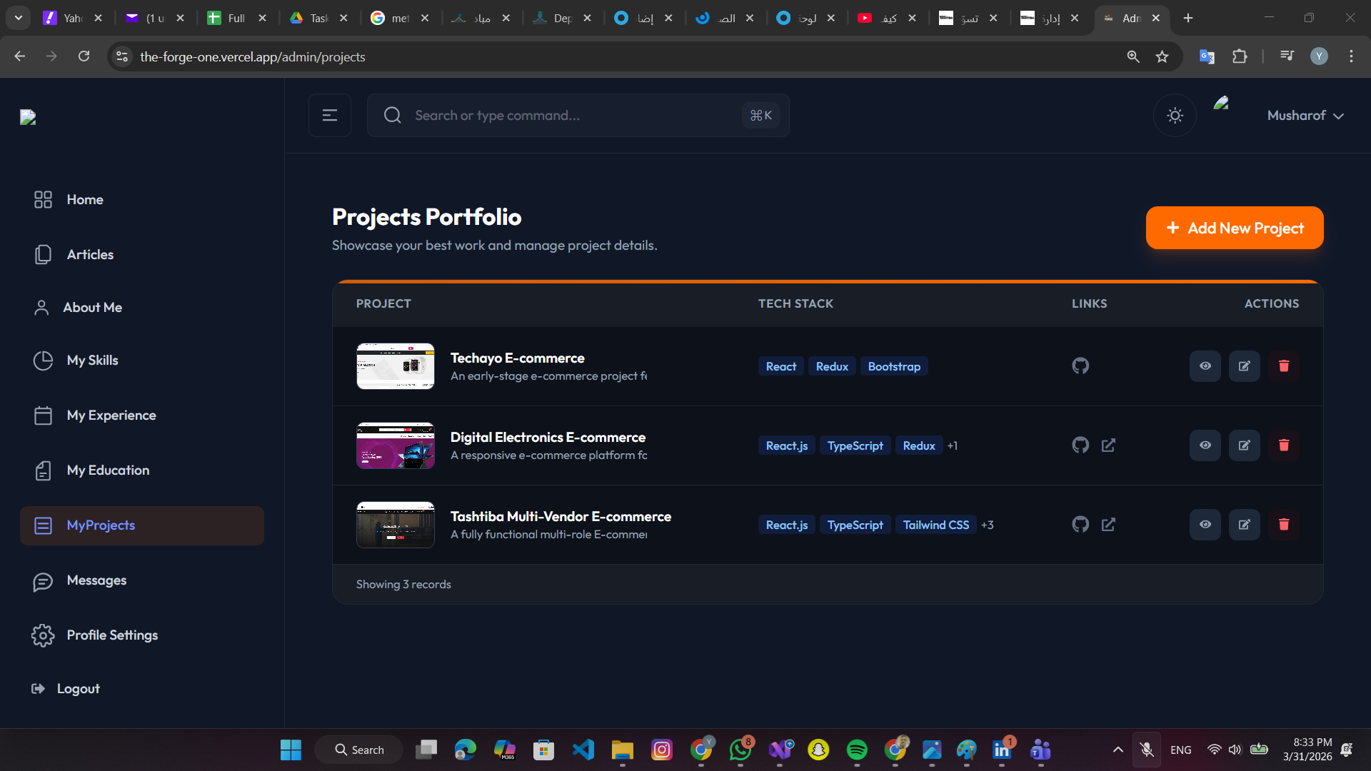
Task: Expand the Musharof user dropdown
Action: point(1305,116)
